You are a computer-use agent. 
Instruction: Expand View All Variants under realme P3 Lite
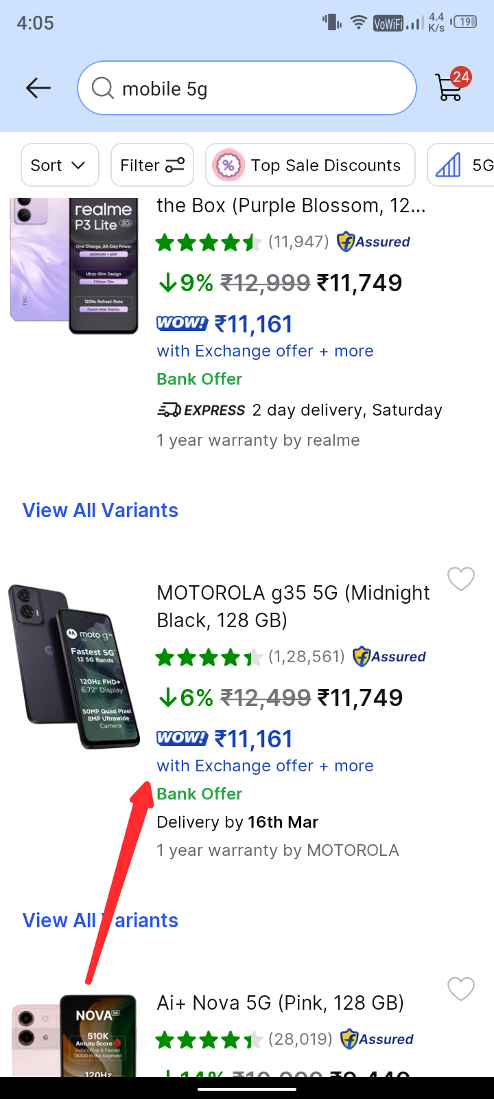[100, 510]
